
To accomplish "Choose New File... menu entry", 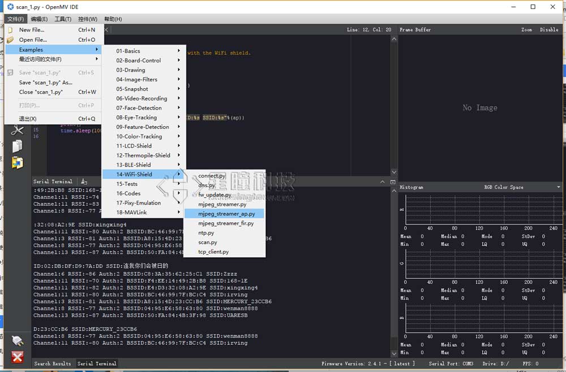I will (x=53, y=30).
